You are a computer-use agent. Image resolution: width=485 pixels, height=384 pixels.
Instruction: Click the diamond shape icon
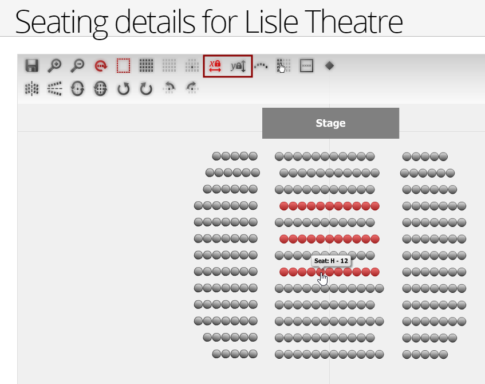tap(329, 66)
